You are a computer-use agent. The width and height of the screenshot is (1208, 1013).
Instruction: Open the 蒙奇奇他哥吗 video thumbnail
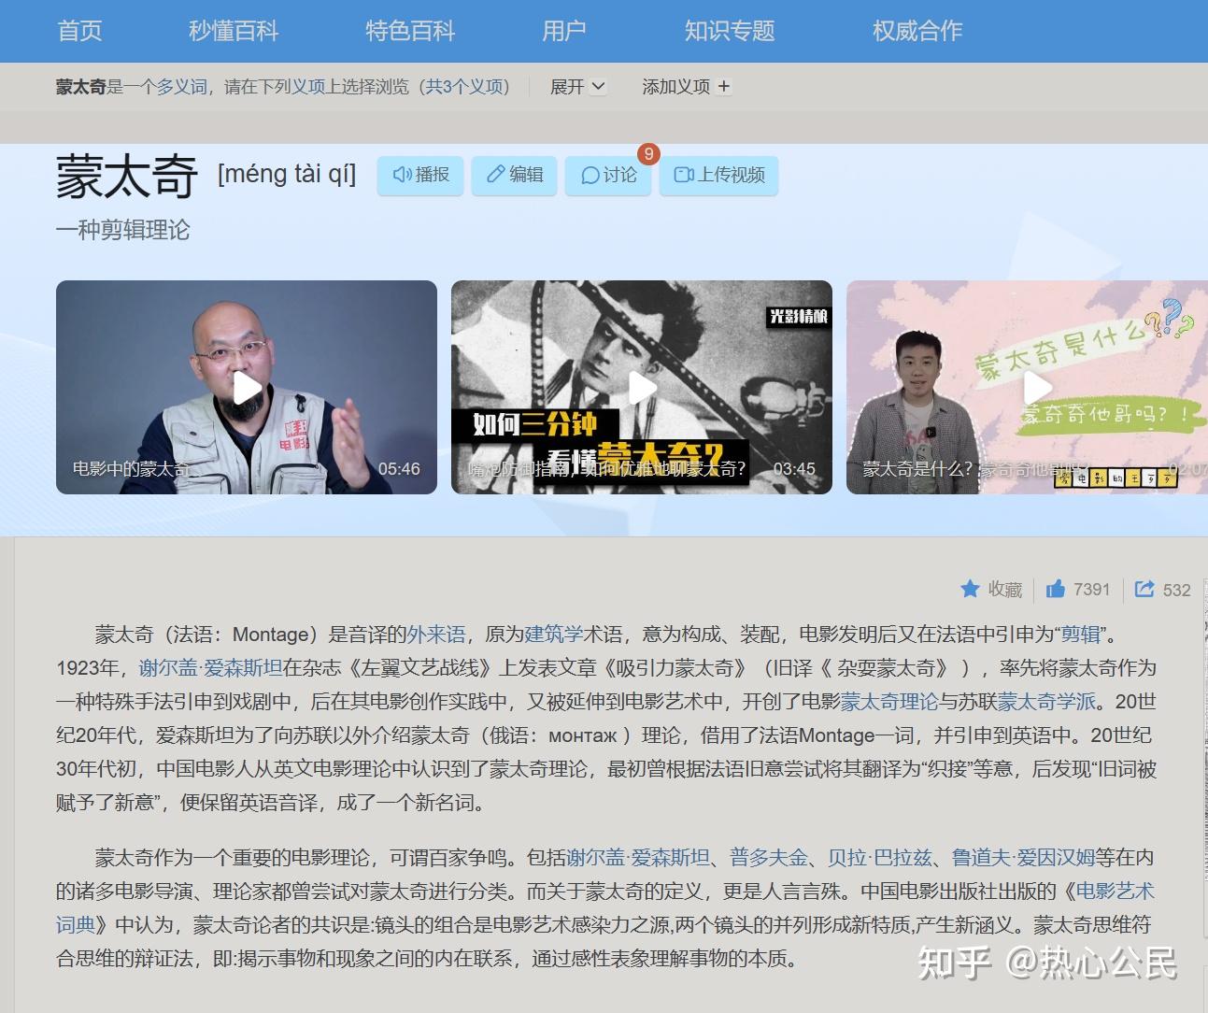[x=1027, y=387]
